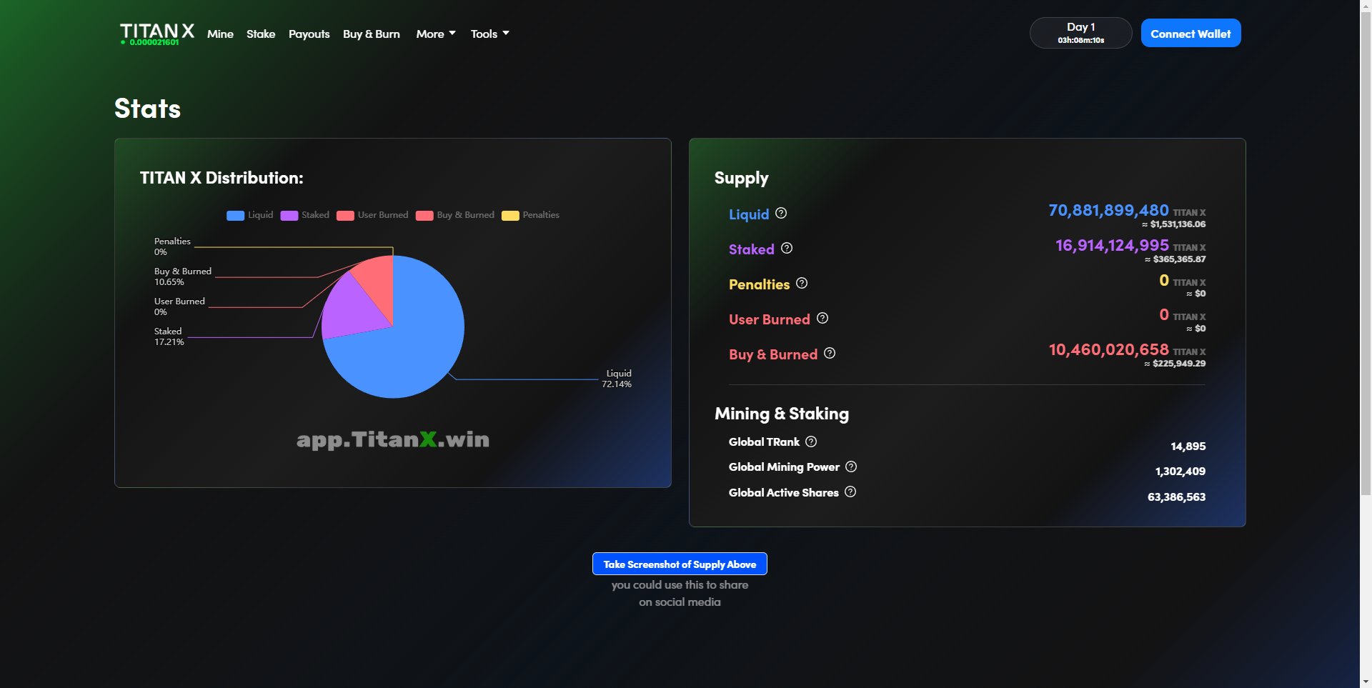
Task: Click the Buy & Burned value 10,460,020,658
Action: coord(1108,349)
